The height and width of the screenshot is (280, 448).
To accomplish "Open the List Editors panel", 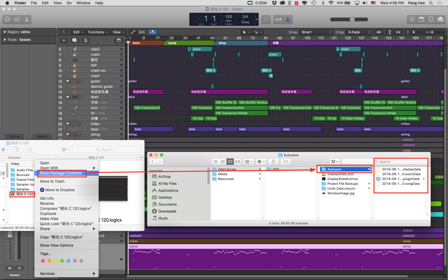I will 412,19.
